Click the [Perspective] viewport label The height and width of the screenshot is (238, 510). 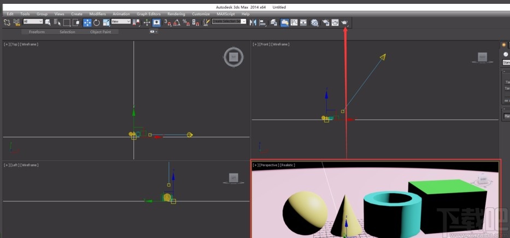(269, 165)
